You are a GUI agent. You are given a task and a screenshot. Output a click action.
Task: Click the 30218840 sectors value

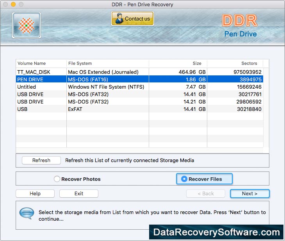pyautogui.click(x=249, y=109)
